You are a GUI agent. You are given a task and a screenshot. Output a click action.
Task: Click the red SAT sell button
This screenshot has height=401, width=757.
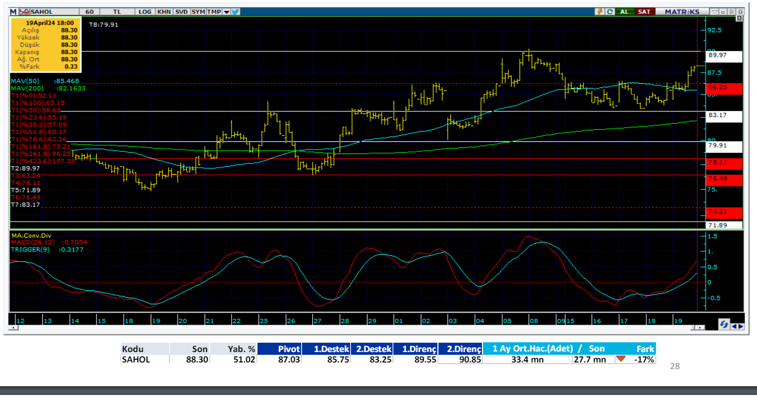click(x=644, y=12)
